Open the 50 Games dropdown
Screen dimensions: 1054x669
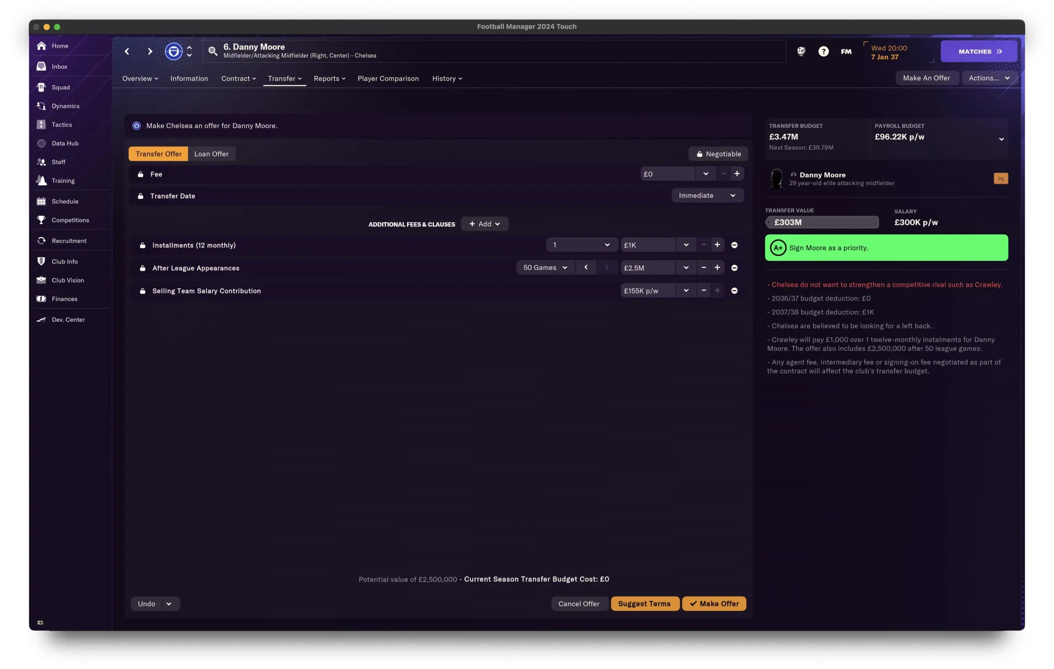pyautogui.click(x=546, y=267)
